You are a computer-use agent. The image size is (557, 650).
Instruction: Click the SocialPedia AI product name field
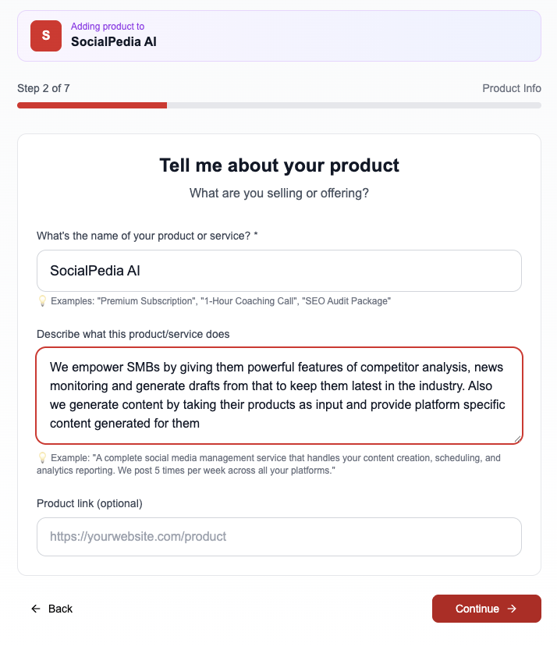(x=278, y=270)
